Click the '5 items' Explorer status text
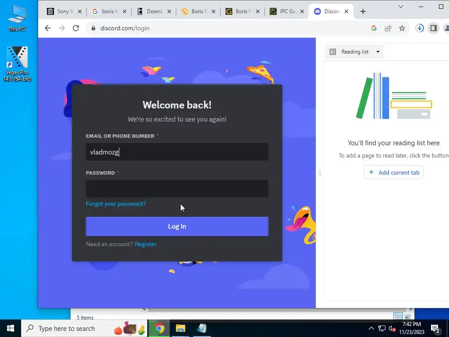The height and width of the screenshot is (337, 449). (85, 317)
